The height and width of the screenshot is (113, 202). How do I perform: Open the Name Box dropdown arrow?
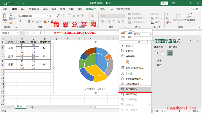click(x=17, y=33)
